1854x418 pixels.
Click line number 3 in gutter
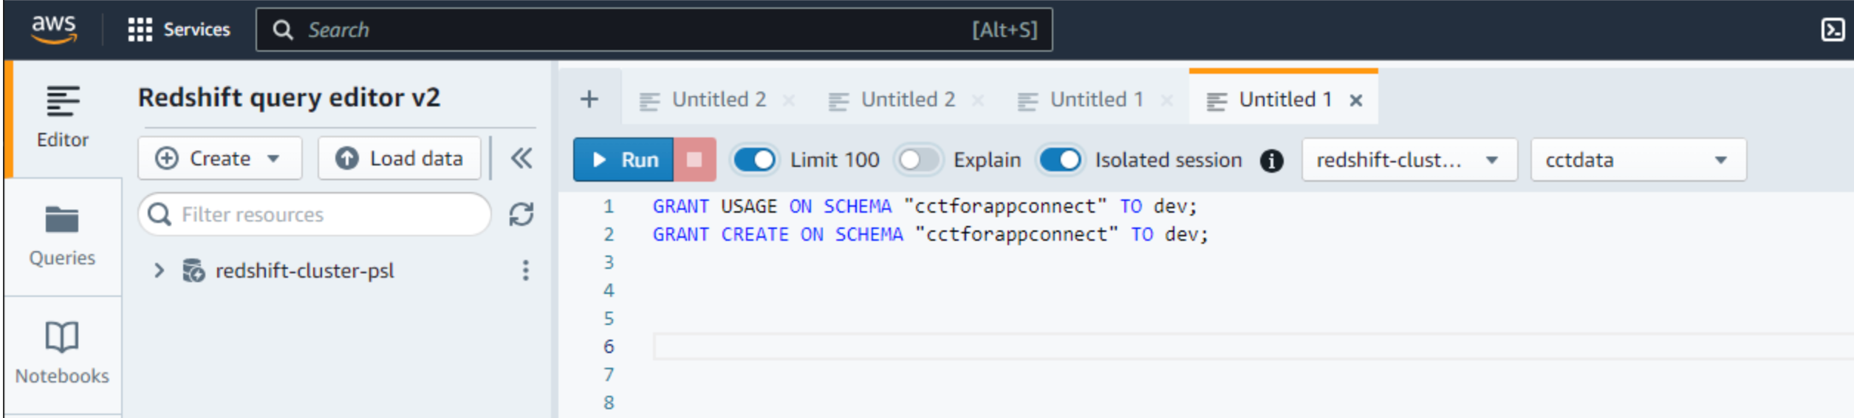pyautogui.click(x=609, y=262)
